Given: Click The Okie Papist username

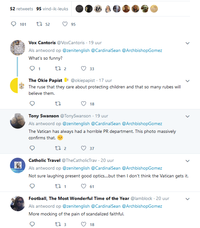Looking at the screenshot, I should pos(45,80).
